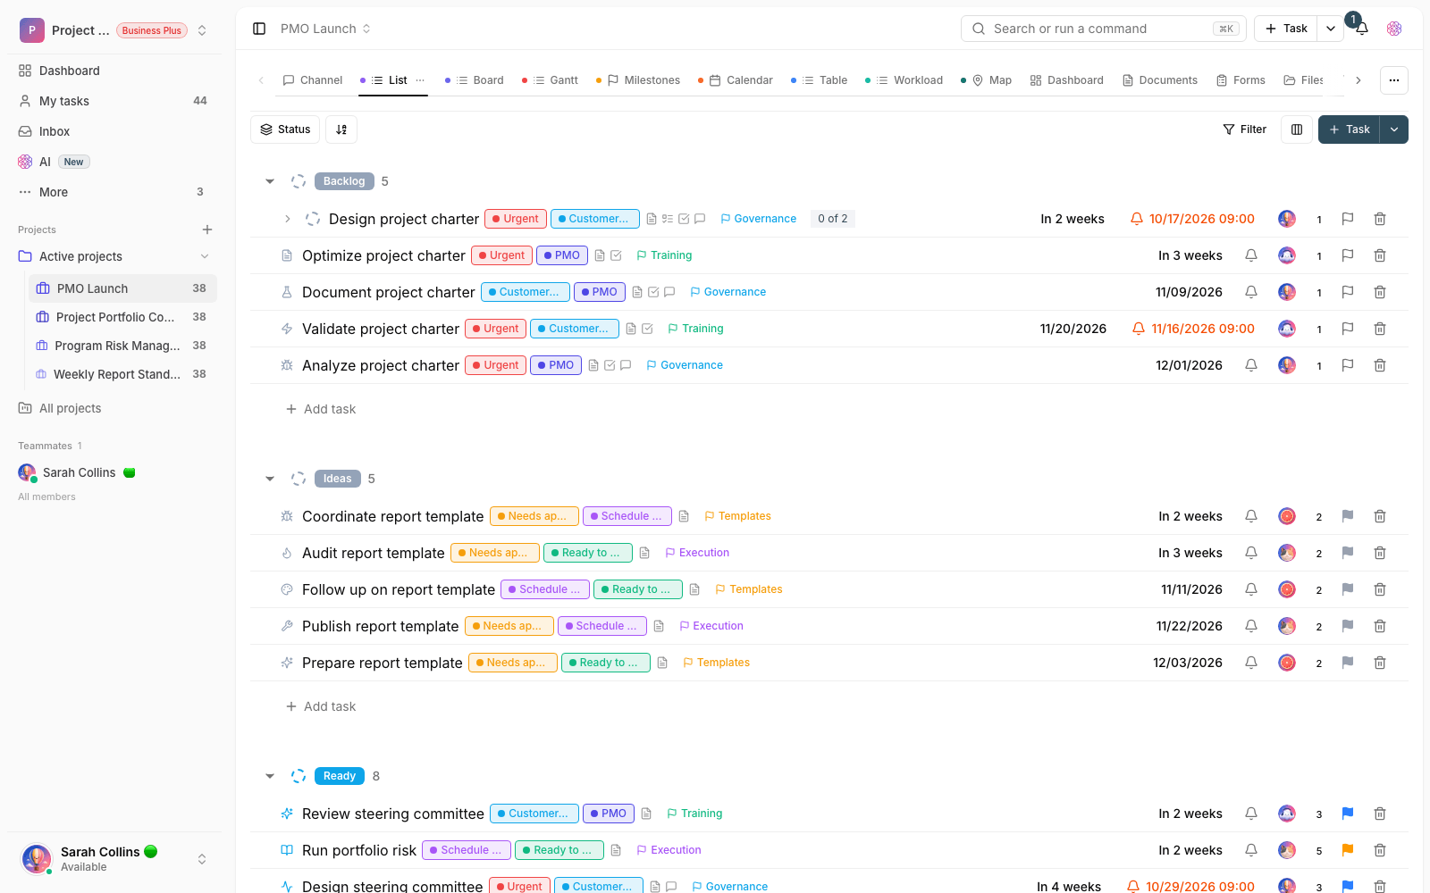Image resolution: width=1430 pixels, height=893 pixels.
Task: Click orange flag on Run portfolio risk
Action: tap(1348, 850)
